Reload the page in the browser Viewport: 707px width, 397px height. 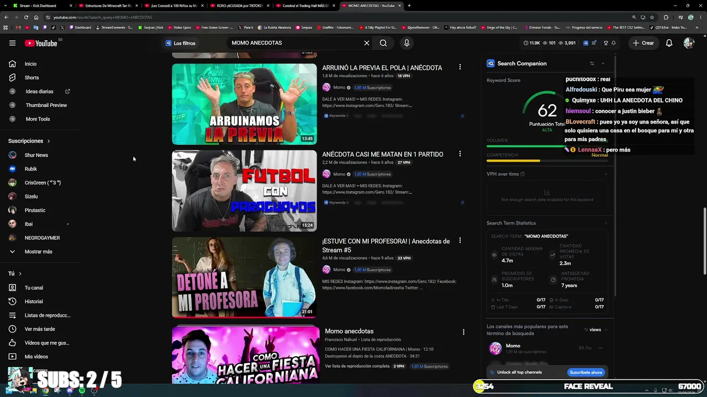(x=26, y=17)
